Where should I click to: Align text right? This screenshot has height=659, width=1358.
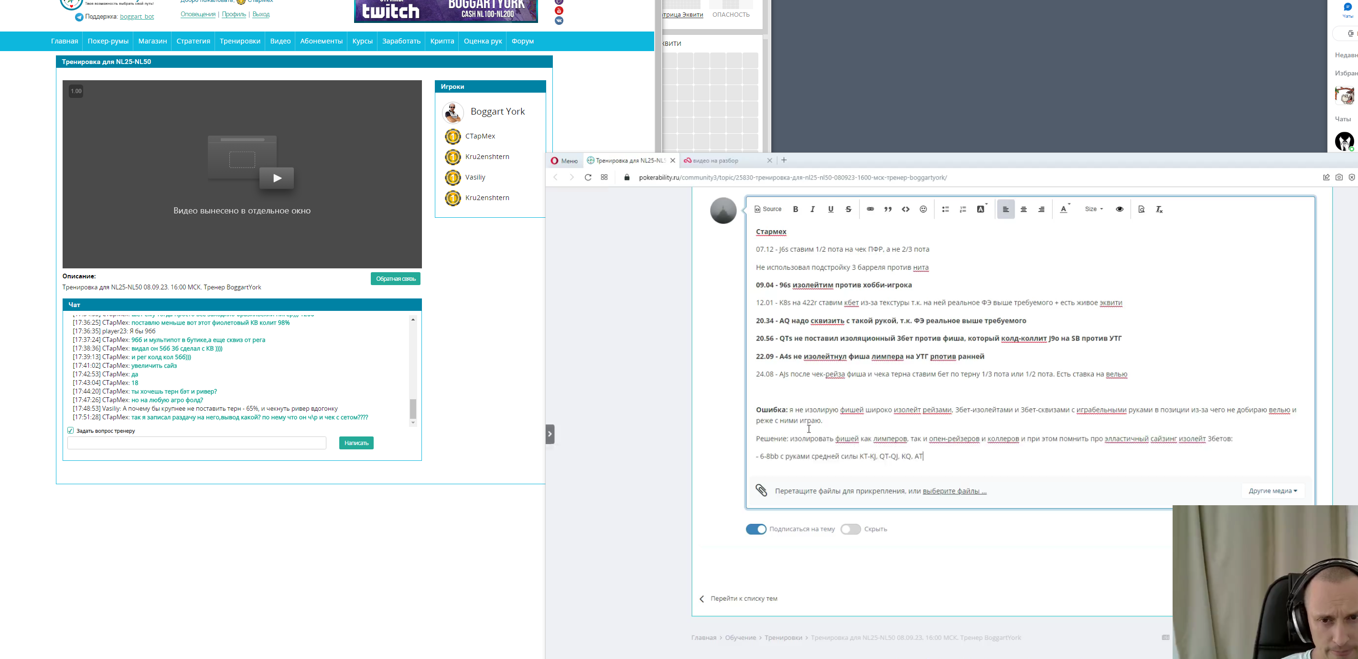pyautogui.click(x=1041, y=209)
